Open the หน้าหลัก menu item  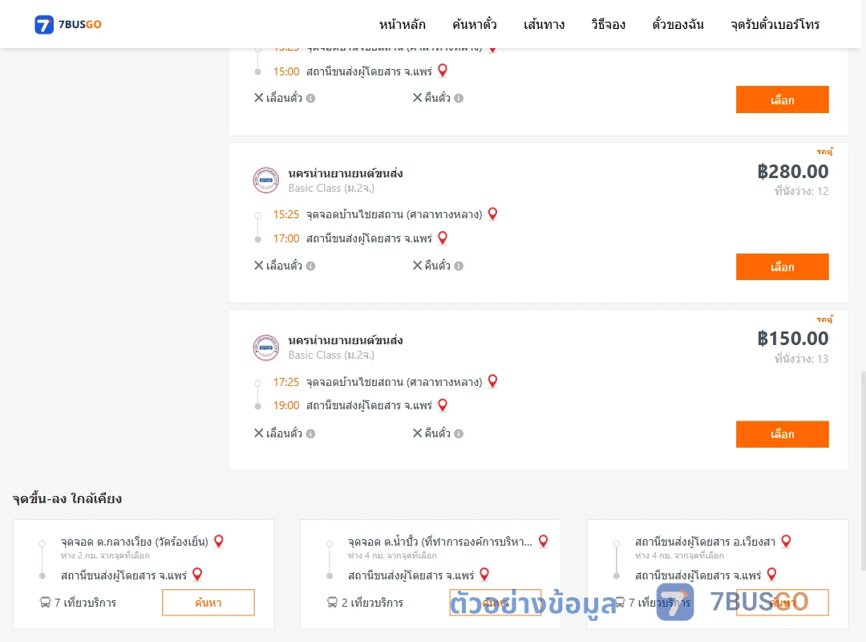click(402, 24)
